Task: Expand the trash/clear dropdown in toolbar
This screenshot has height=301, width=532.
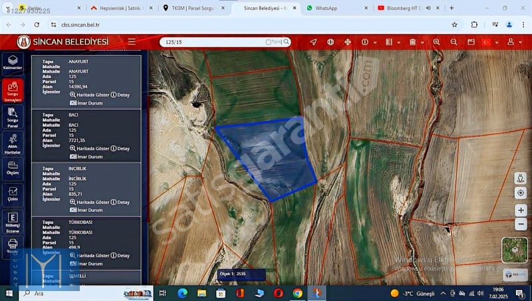Action: (422, 42)
